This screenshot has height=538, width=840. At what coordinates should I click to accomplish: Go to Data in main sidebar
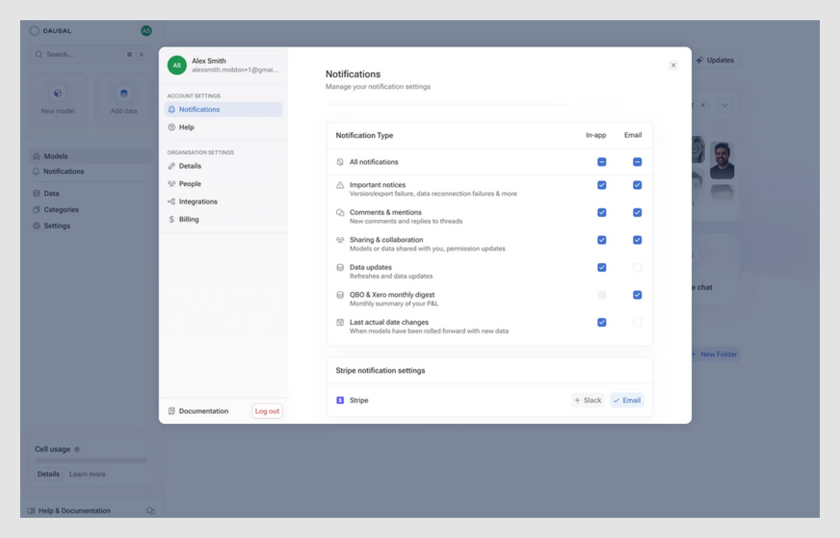point(91,193)
